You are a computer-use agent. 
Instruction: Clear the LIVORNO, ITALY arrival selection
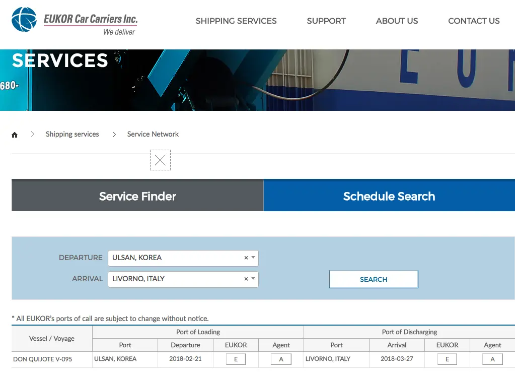(246, 279)
